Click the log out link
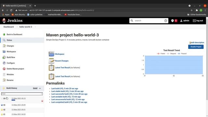This screenshot has height=117, width=208. (198, 21)
